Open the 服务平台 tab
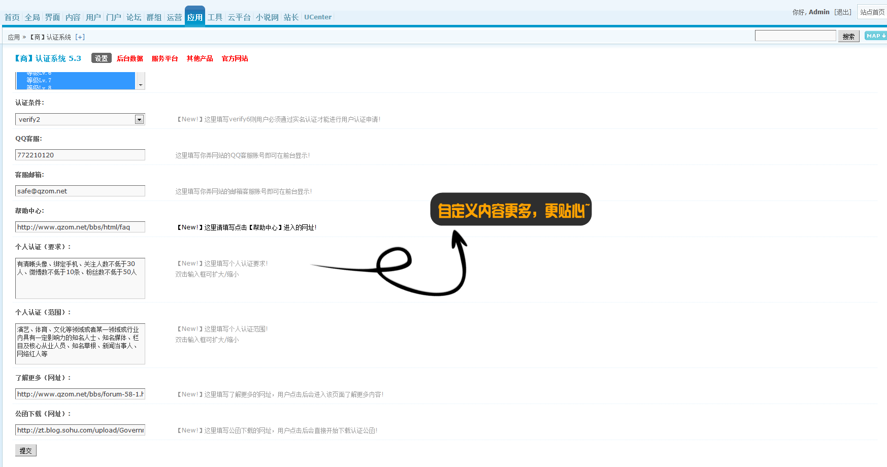The height and width of the screenshot is (467, 887). pos(165,58)
